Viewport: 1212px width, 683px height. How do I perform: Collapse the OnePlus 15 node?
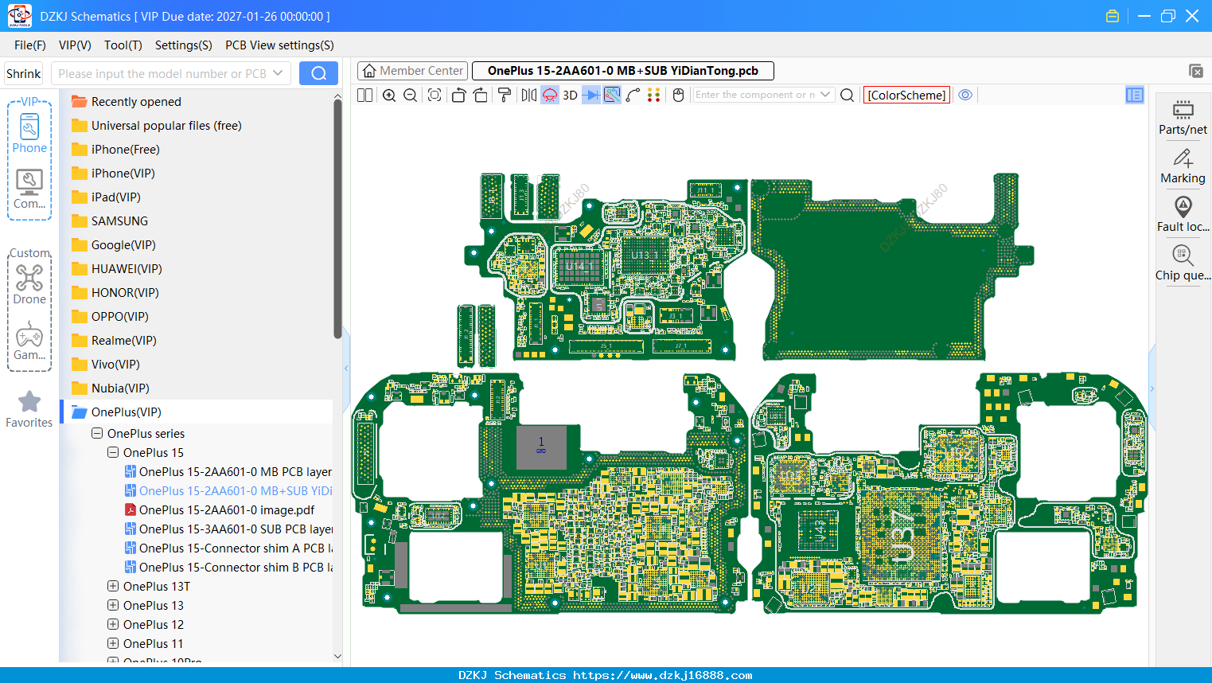click(x=113, y=453)
